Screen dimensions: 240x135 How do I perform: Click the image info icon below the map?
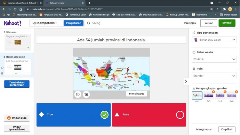coord(78,94)
